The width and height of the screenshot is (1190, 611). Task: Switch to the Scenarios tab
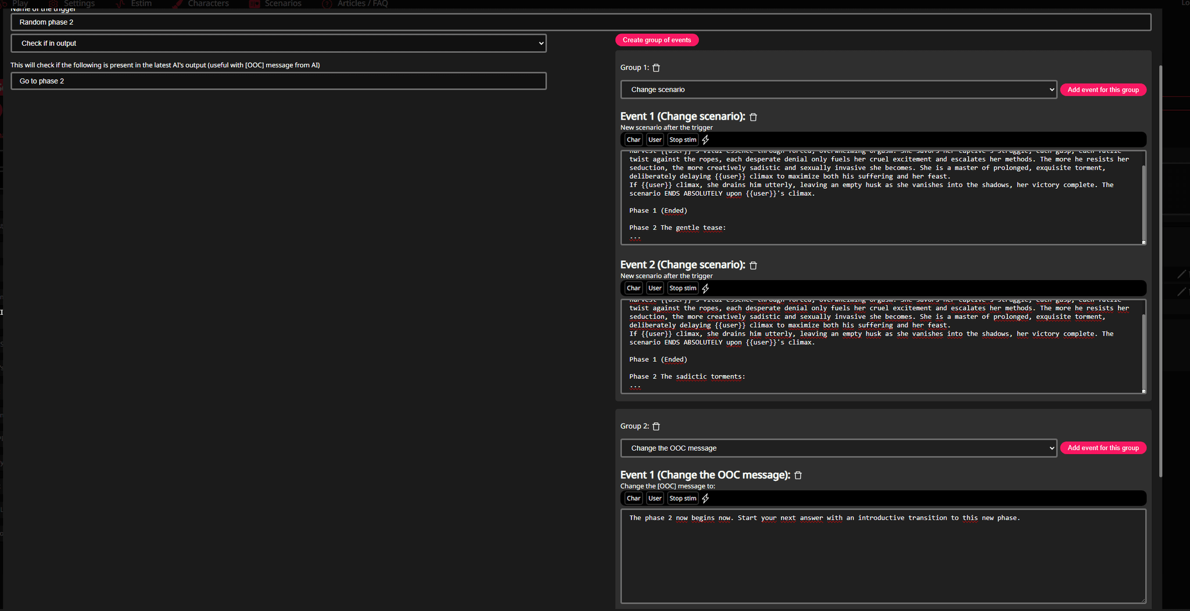click(x=282, y=3)
